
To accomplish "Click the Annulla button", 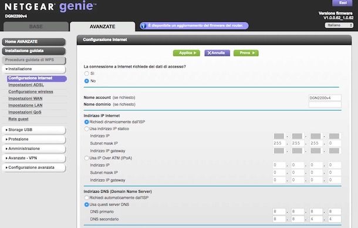I will point(217,53).
